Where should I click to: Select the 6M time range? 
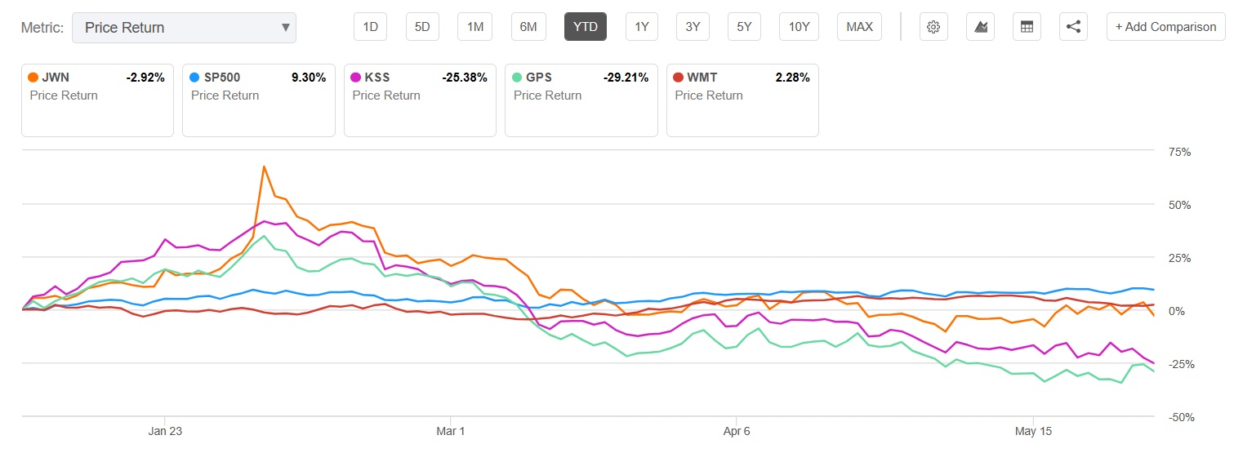tap(528, 27)
